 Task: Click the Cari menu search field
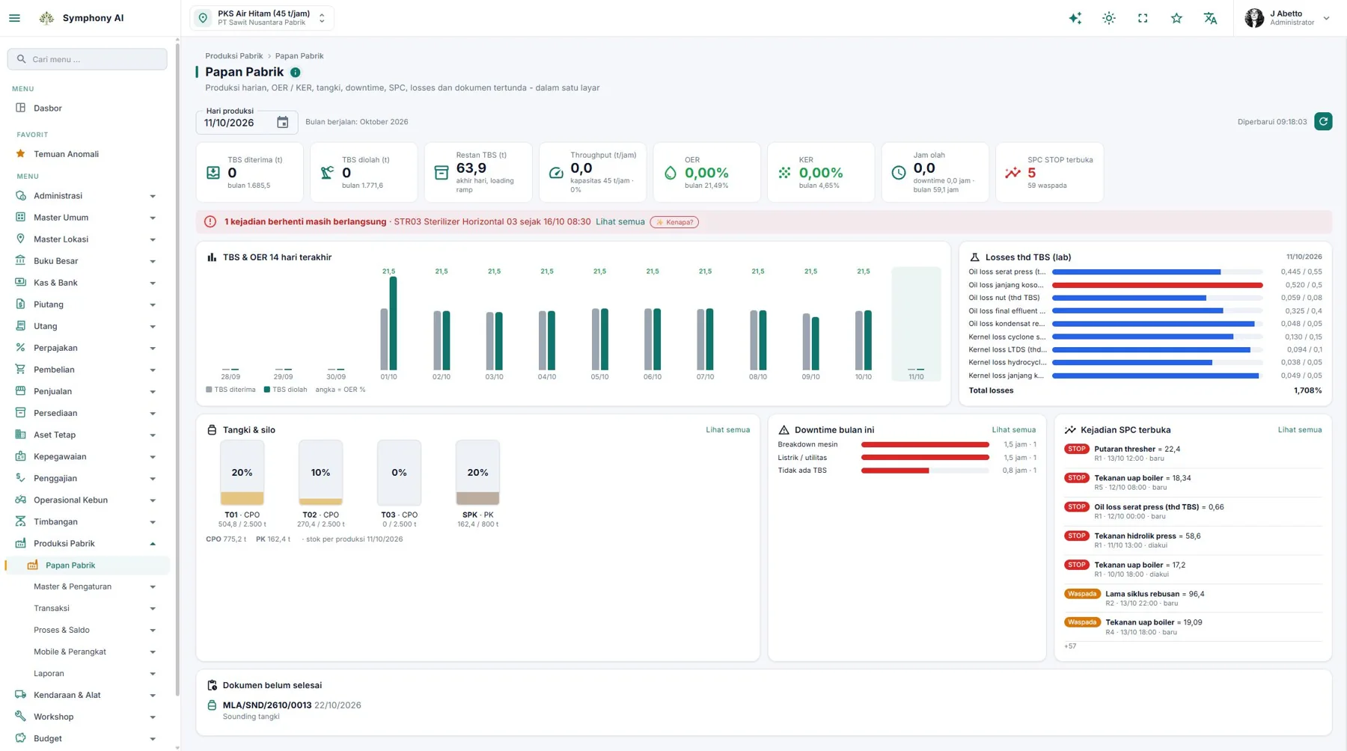click(87, 59)
